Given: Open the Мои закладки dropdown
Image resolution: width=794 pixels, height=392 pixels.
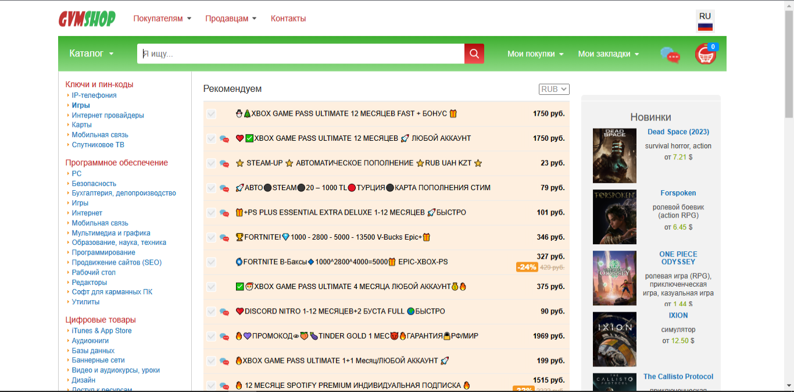Looking at the screenshot, I should (609, 54).
